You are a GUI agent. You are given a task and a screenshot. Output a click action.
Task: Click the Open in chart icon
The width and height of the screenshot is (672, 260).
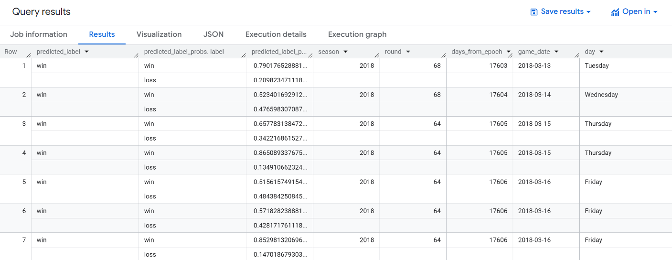coord(615,12)
